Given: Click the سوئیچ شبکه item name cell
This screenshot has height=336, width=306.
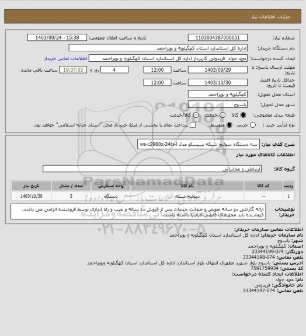Looking at the screenshot, I should pyautogui.click(x=187, y=196).
